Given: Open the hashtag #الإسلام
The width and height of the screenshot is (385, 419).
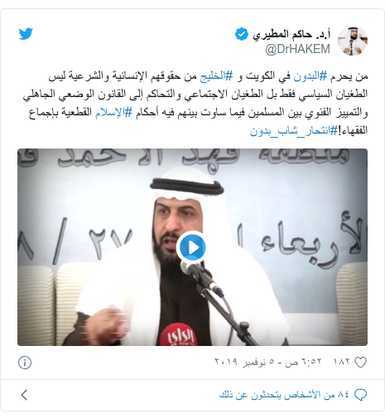Looking at the screenshot, I should [x=113, y=112].
